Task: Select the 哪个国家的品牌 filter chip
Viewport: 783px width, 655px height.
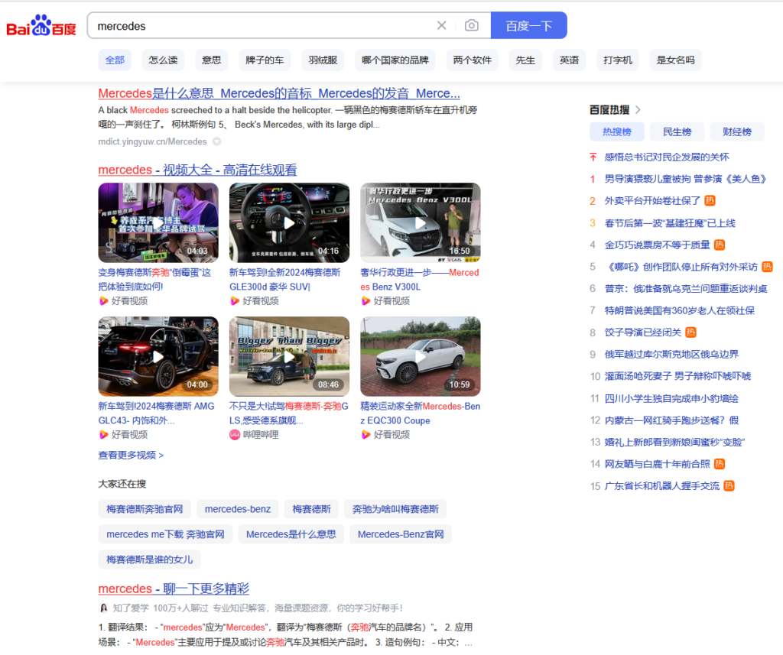Action: coord(395,60)
